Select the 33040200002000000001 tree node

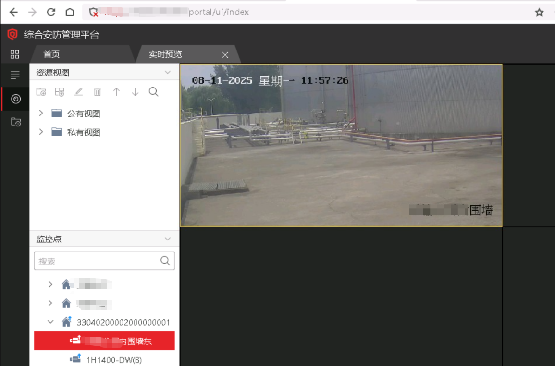pyautogui.click(x=123, y=322)
